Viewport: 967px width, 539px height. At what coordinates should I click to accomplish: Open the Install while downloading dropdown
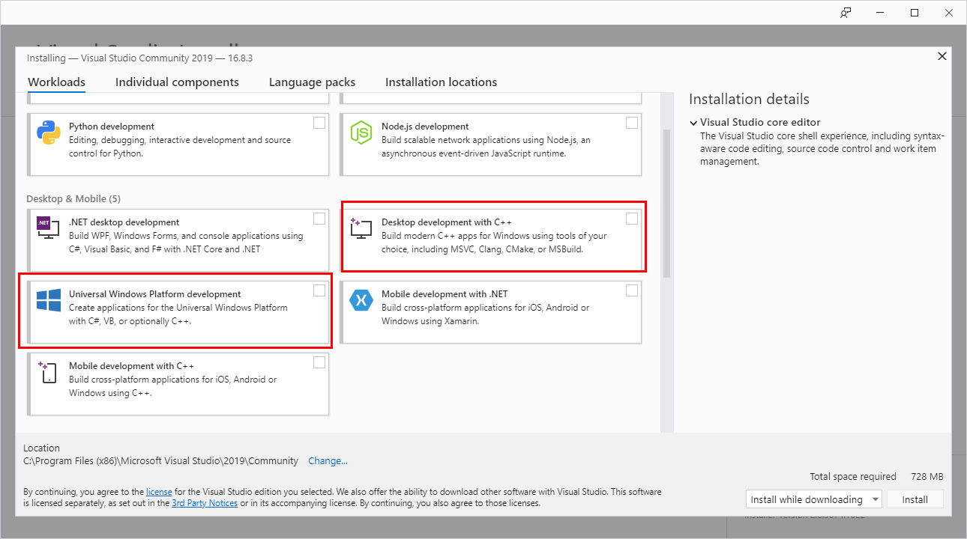(813, 499)
